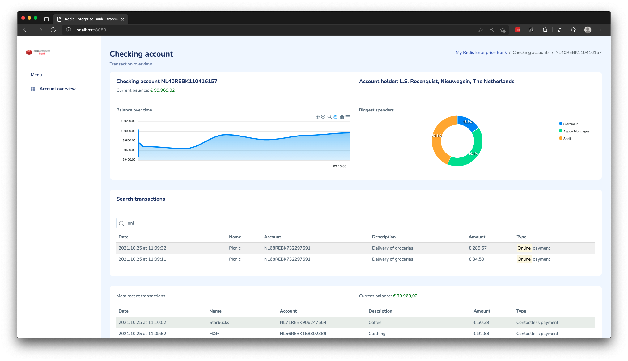Open a new browser tab

click(133, 19)
